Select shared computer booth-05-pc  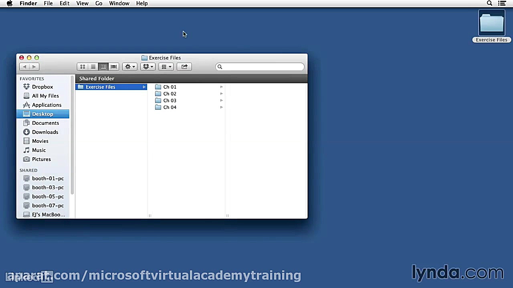pyautogui.click(x=48, y=196)
